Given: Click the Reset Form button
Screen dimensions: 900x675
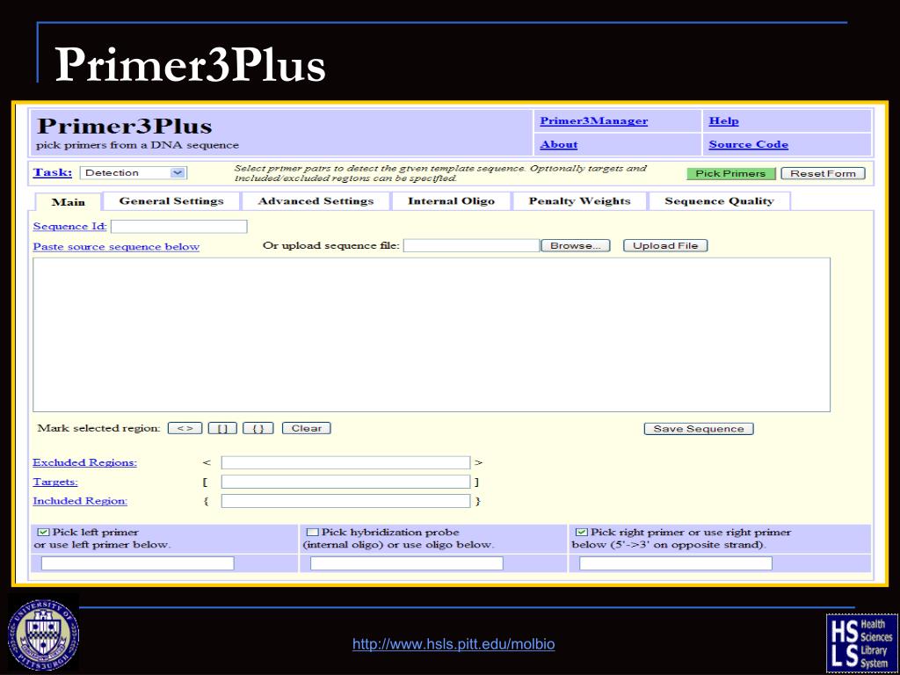Looking at the screenshot, I should (823, 173).
